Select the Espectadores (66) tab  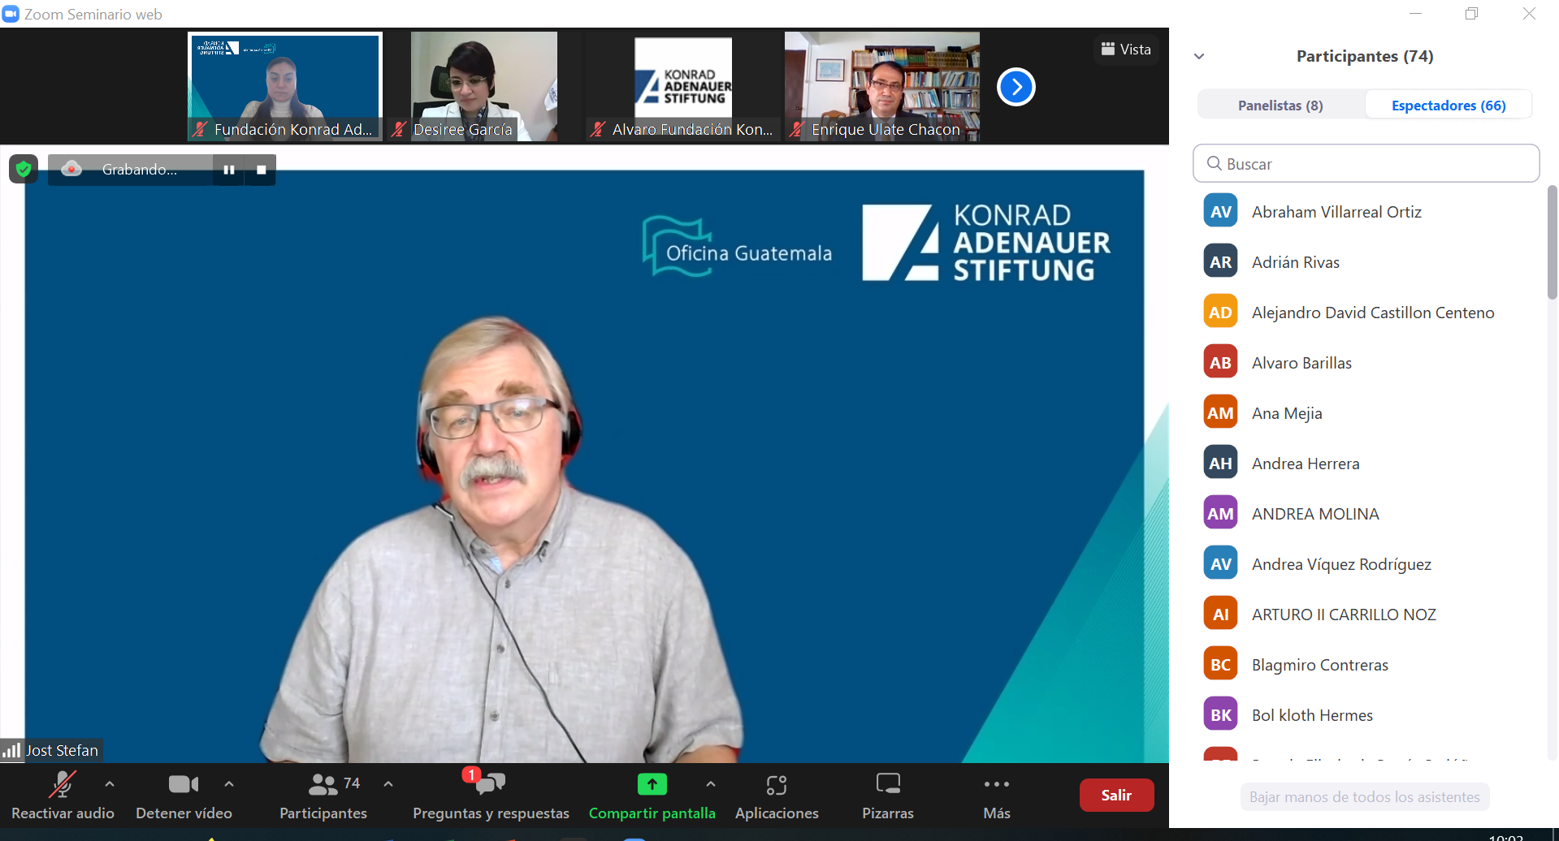1448,106
